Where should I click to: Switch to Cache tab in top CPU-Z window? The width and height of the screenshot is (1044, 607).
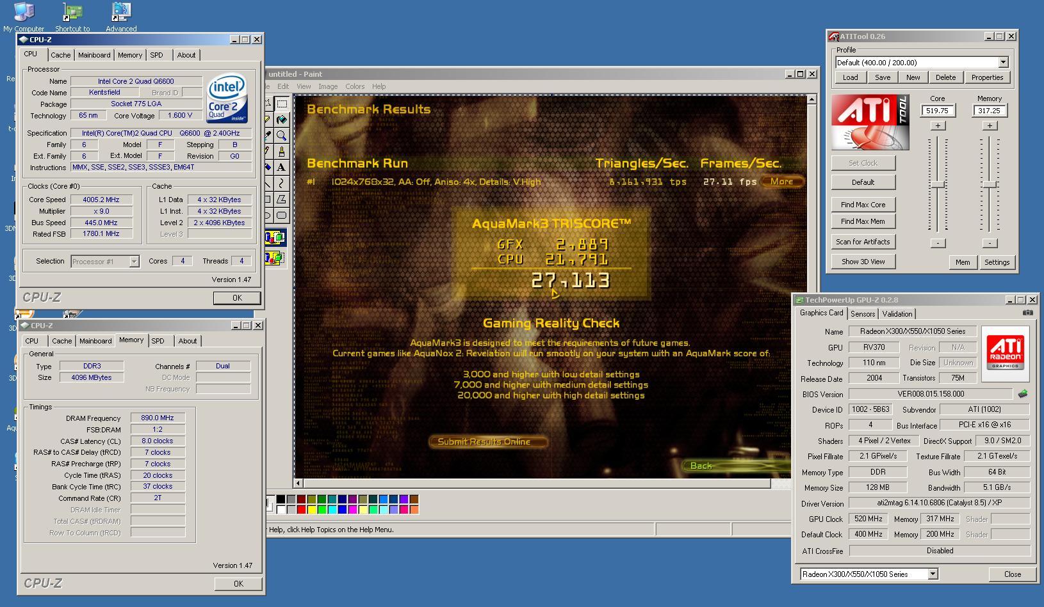(61, 55)
